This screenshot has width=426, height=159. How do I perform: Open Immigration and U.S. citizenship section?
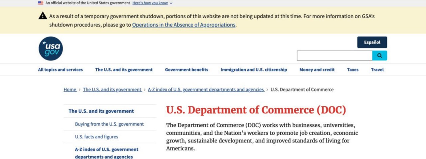[x=254, y=70]
